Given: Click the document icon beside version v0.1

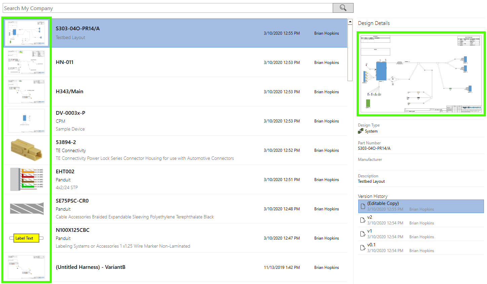Looking at the screenshot, I should (x=363, y=248).
